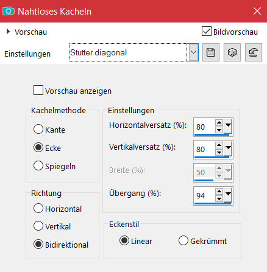This screenshot has width=267, height=272.
Task: Click the Richtung group label
Action: coord(46,193)
